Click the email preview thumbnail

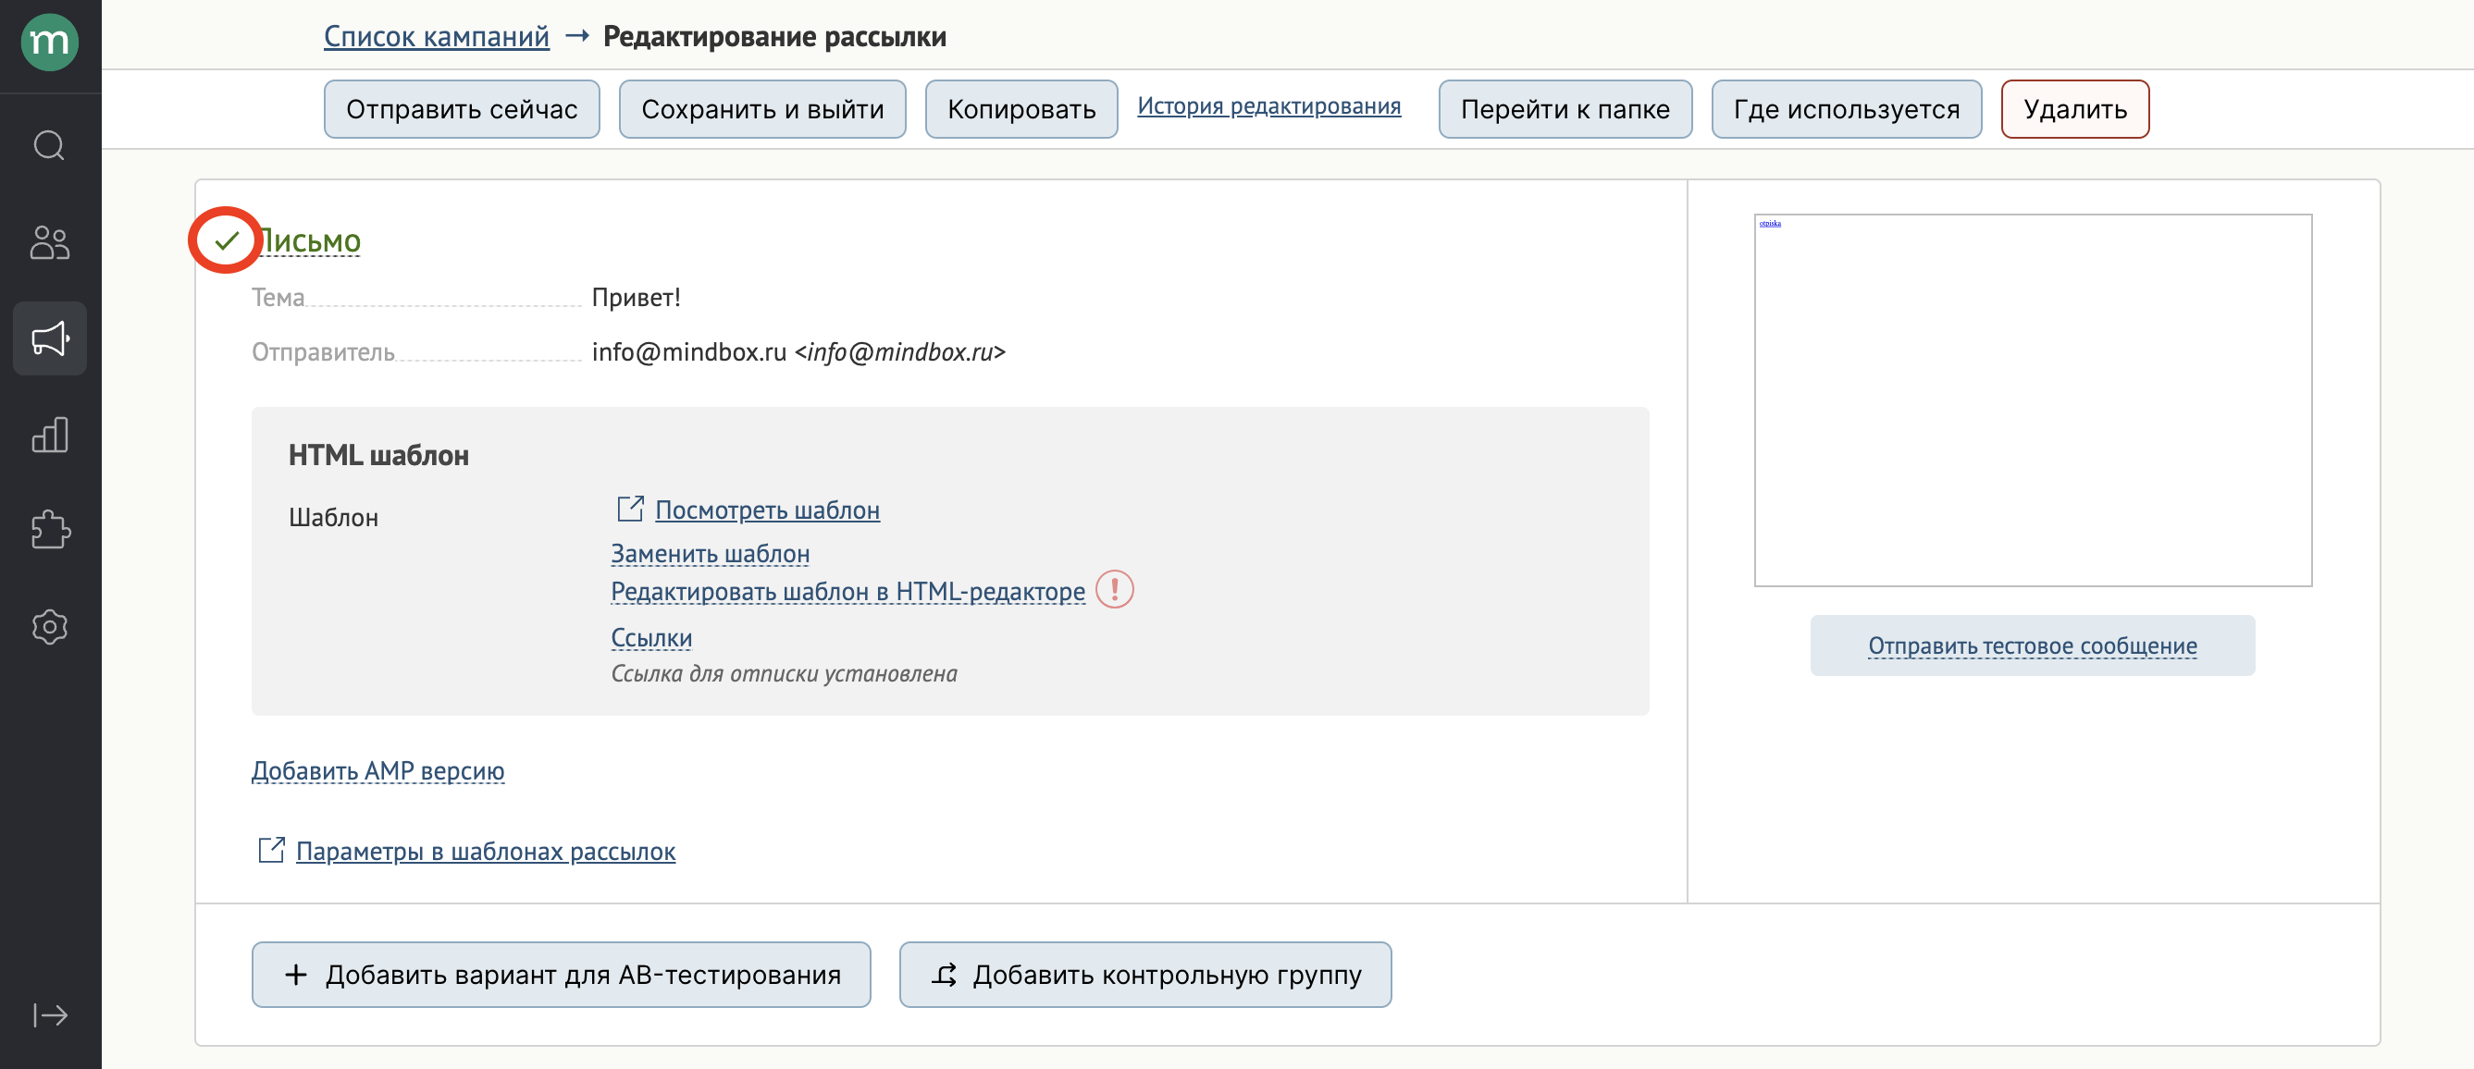click(x=2034, y=400)
